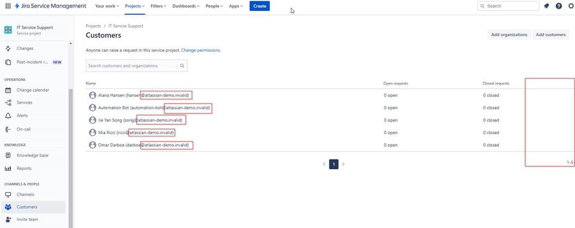Click IT Service Support breadcrumb link
The image size is (575, 228).
[126, 26]
